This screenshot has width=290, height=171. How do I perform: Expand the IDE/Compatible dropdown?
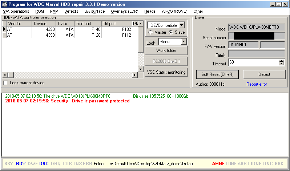(182, 25)
